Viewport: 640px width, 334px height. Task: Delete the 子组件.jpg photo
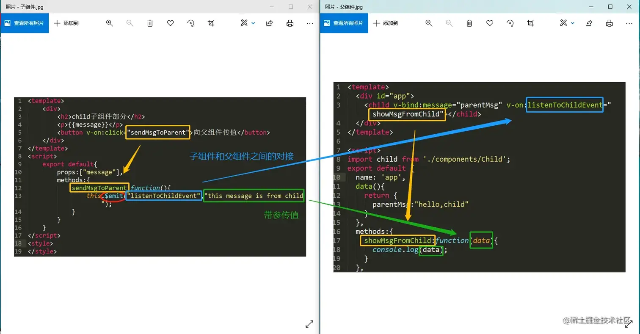(x=150, y=23)
